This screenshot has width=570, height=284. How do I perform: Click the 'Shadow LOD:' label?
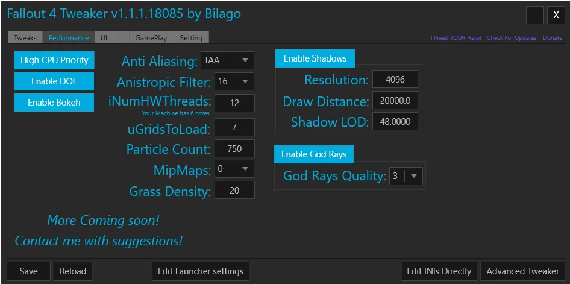330,122
